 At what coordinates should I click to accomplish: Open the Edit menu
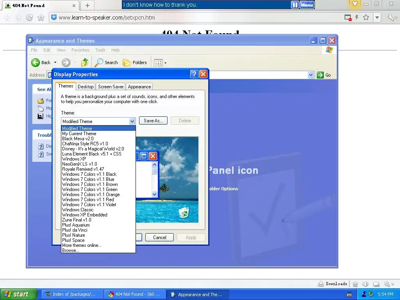tap(47, 50)
